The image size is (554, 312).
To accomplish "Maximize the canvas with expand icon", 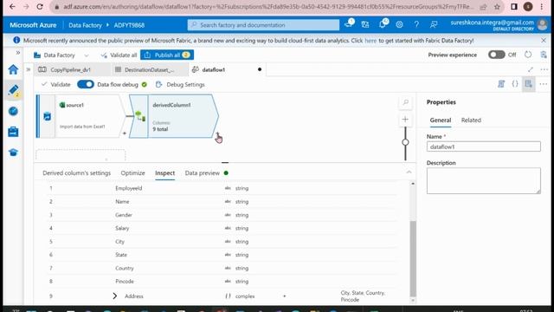I will tap(531, 69).
